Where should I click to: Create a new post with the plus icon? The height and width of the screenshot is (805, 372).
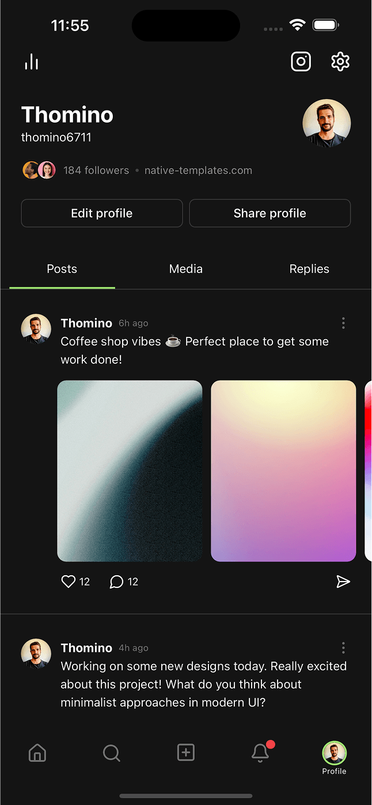185,753
